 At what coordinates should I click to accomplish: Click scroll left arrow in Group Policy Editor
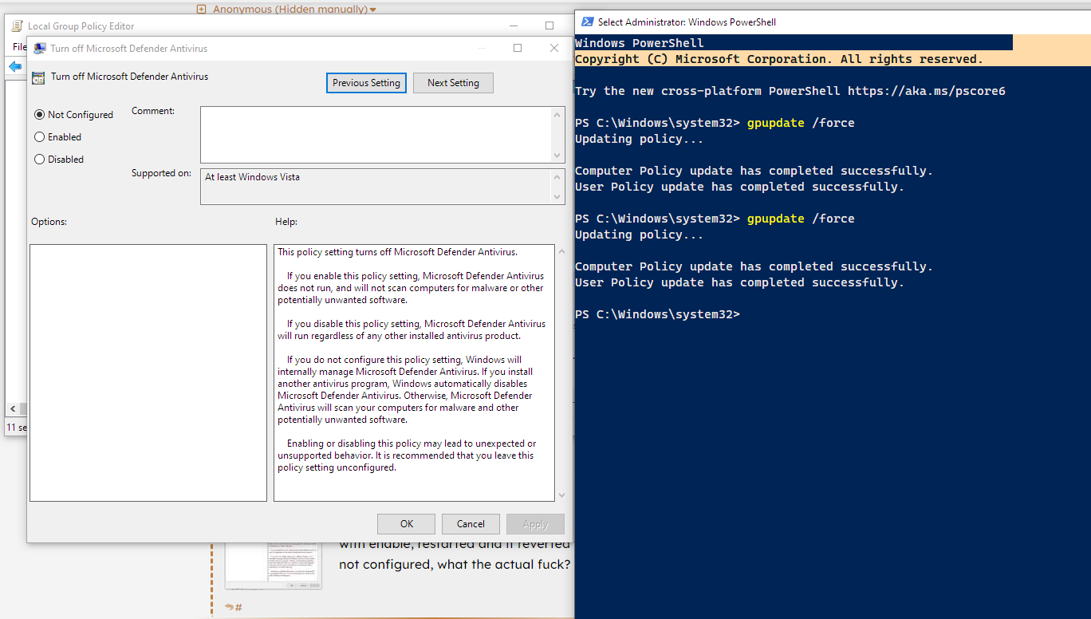coord(13,408)
